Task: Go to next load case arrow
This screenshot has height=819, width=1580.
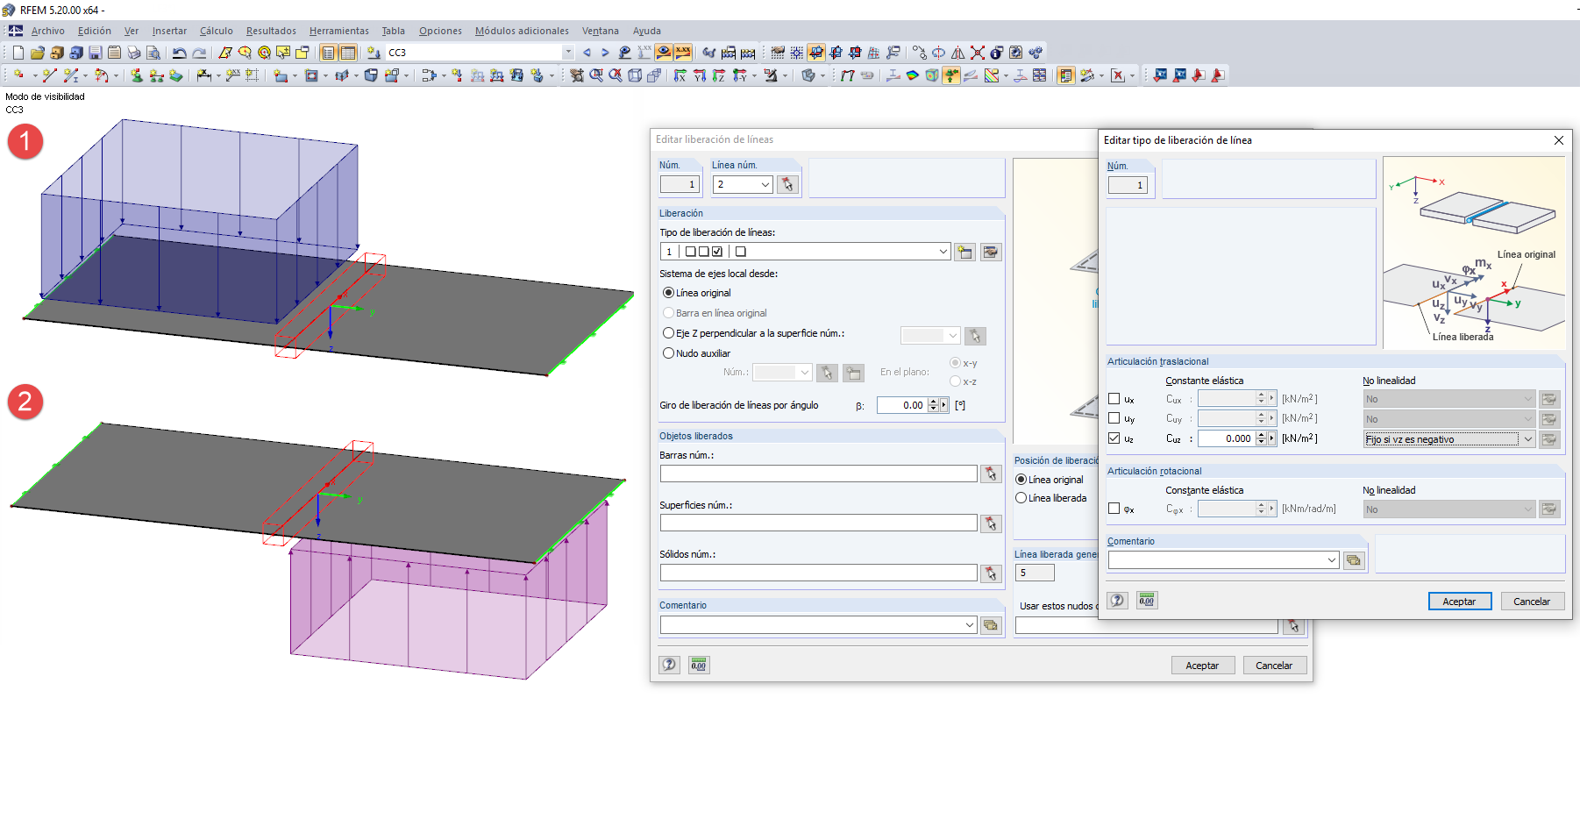Action: pyautogui.click(x=605, y=53)
